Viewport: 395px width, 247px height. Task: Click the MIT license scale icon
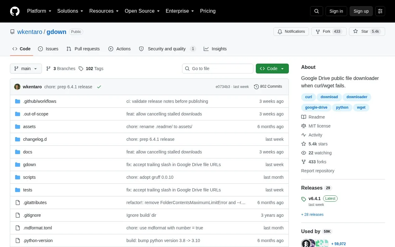304,126
